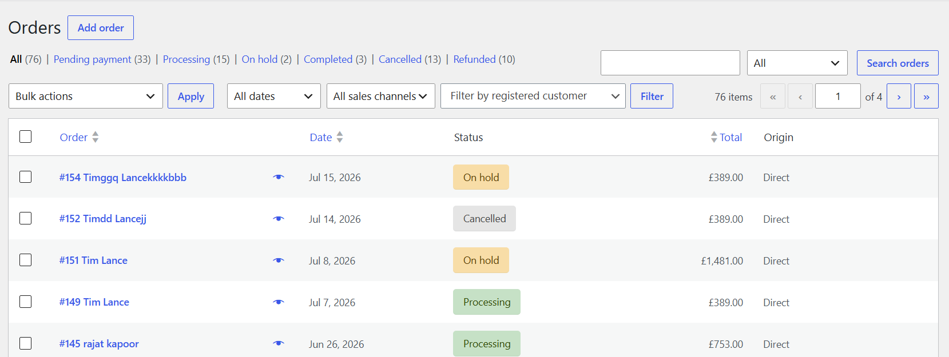Focus the order search text field

coord(670,63)
